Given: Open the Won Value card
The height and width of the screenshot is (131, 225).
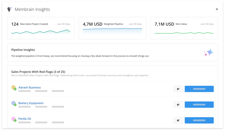Looking at the screenshot, I should (x=184, y=28).
